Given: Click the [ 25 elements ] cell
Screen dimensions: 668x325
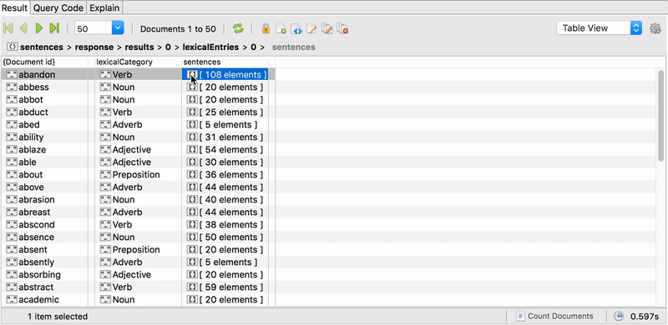Looking at the screenshot, I should (225, 112).
